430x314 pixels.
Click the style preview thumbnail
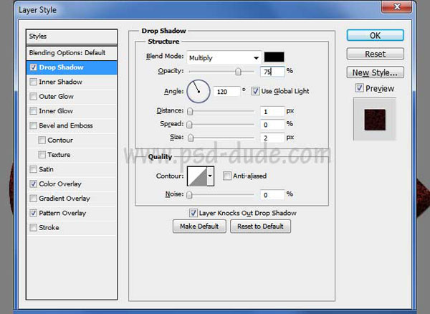pos(375,119)
